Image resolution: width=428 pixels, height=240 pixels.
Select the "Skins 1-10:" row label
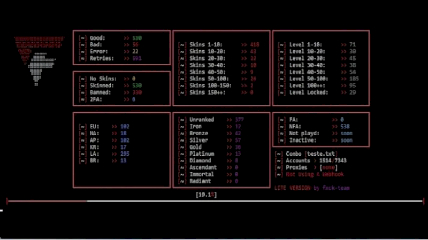pyautogui.click(x=206, y=44)
